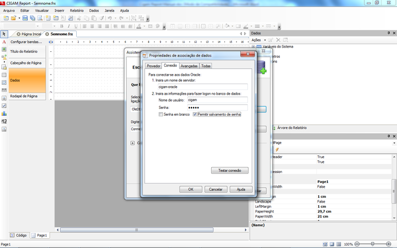The image size is (397, 248).
Task: Click the pin icon on Dados panel
Action: click(389, 33)
